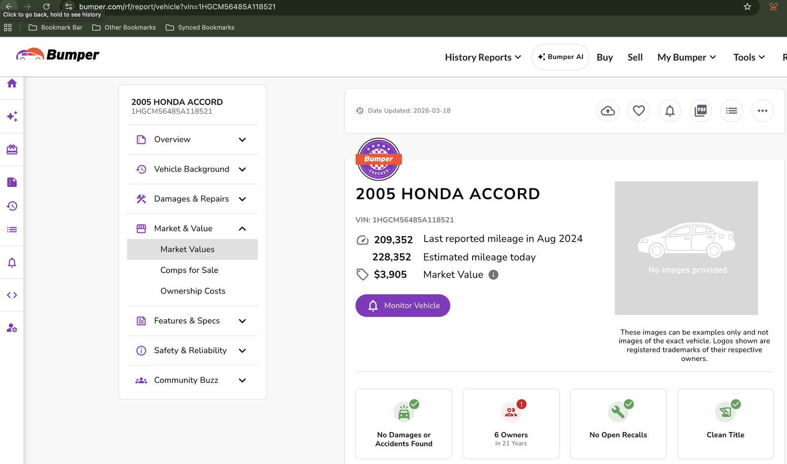Click the Monitor Vehicle button
Viewport: 787px width, 464px height.
point(402,306)
